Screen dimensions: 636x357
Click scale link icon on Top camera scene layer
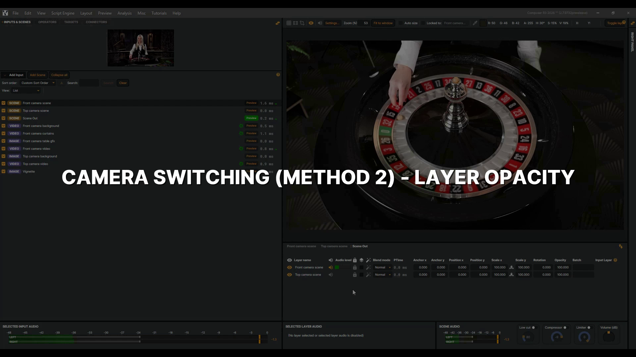point(511,275)
